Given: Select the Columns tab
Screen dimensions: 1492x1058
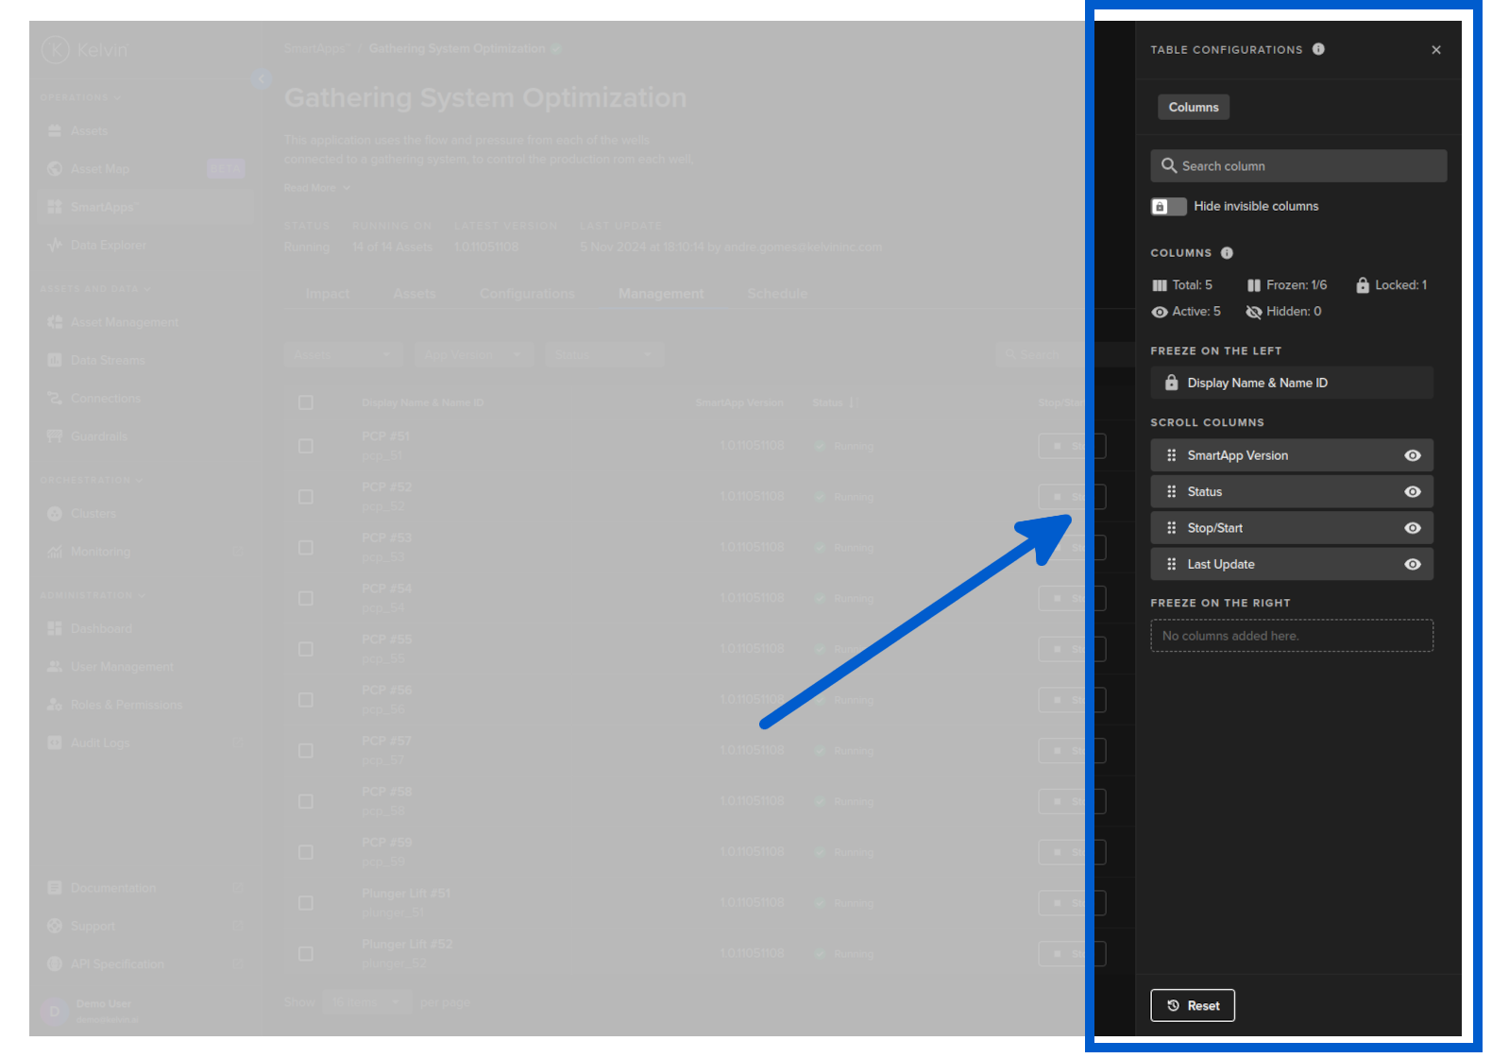Looking at the screenshot, I should (1193, 108).
